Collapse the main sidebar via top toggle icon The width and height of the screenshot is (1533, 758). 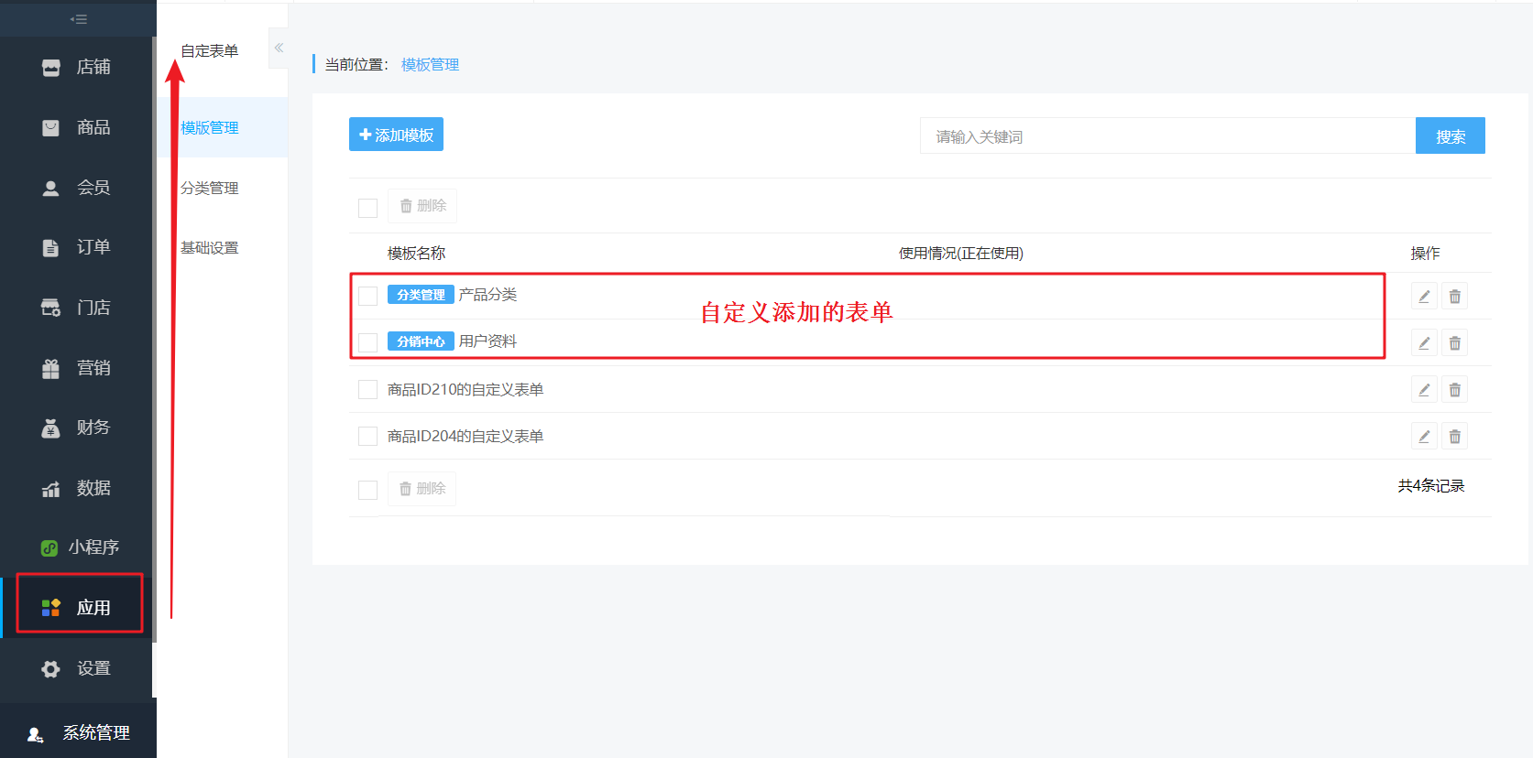pyautogui.click(x=79, y=19)
